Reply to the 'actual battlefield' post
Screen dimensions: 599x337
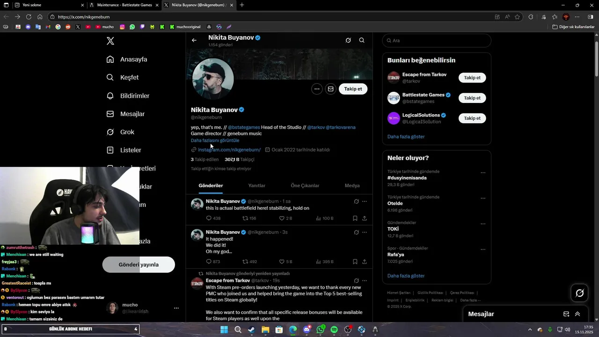[213, 219]
